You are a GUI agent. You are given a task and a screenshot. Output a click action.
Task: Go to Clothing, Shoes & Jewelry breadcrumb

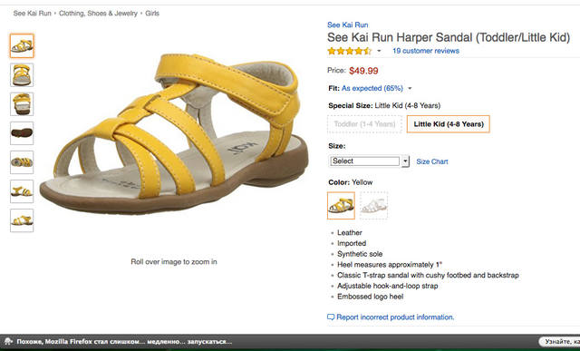tap(98, 14)
